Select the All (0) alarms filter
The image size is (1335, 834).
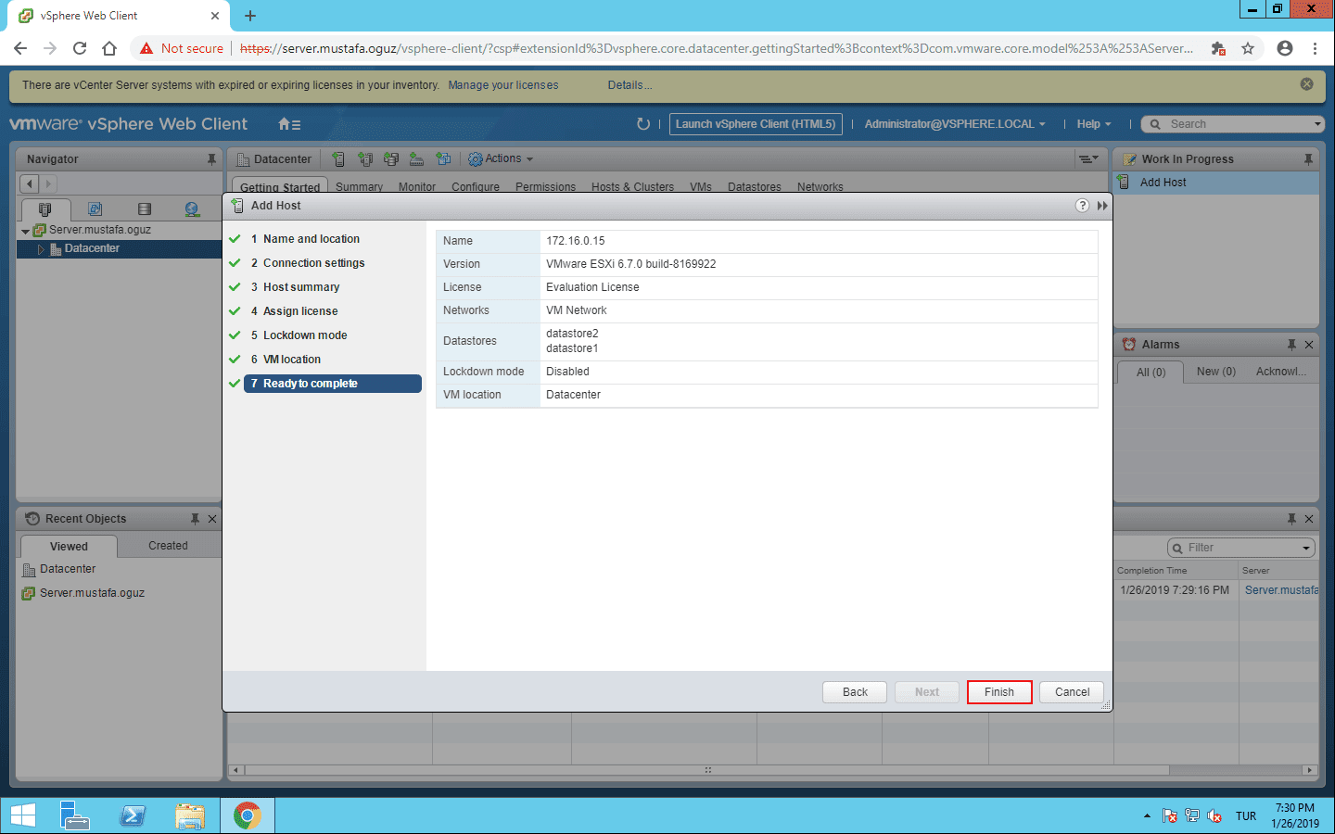pyautogui.click(x=1150, y=372)
